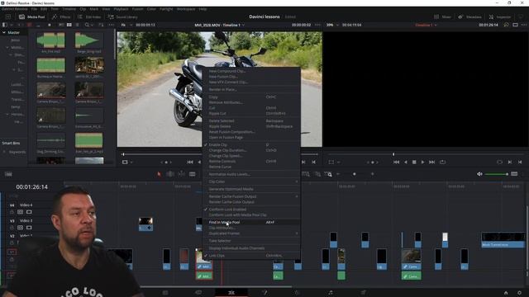The image size is (529, 297).
Task: Jump to last frame in timeline viewer
Action: (x=431, y=162)
